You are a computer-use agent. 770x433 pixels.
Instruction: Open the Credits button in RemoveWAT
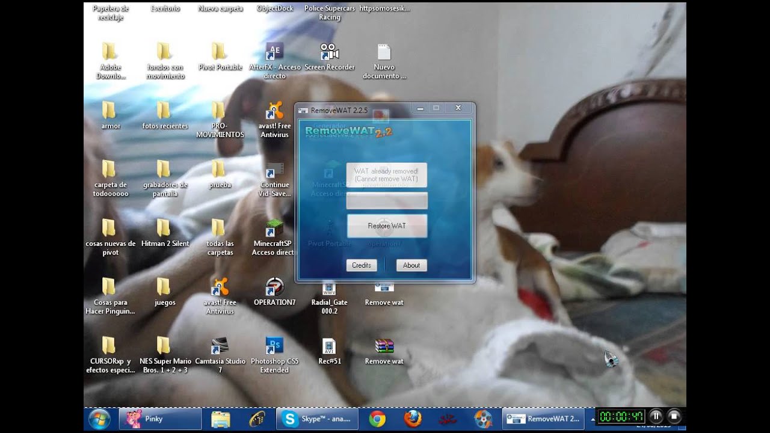[x=361, y=265]
